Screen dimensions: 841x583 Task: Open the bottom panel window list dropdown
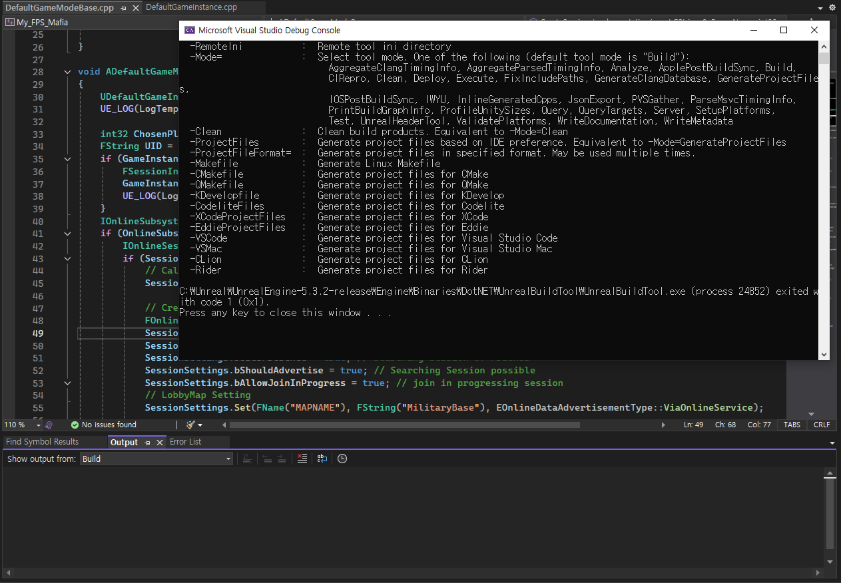pos(832,443)
